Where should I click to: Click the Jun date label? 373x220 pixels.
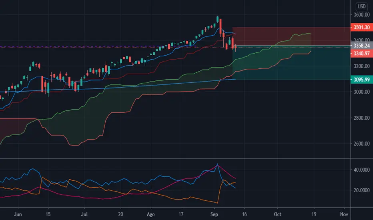tap(18, 214)
